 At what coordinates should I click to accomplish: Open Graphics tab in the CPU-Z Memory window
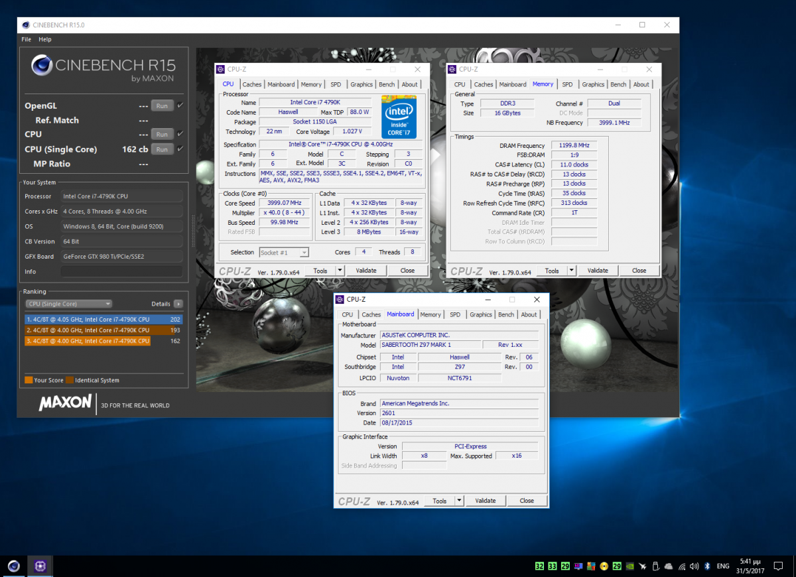pyautogui.click(x=593, y=84)
